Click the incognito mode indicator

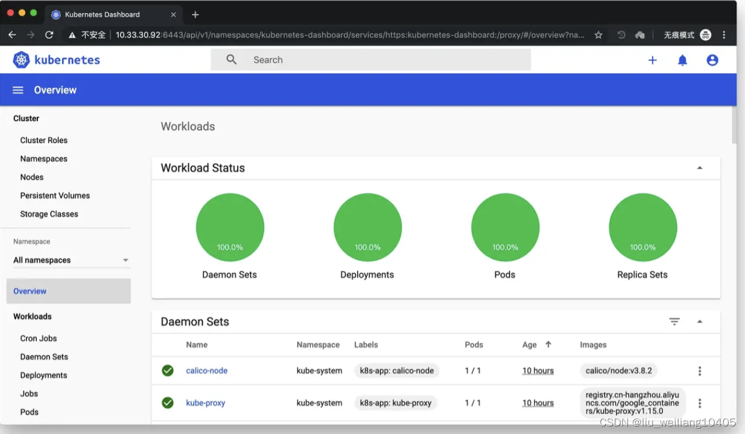(687, 35)
